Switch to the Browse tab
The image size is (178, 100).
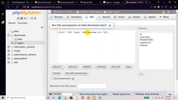(56, 17)
